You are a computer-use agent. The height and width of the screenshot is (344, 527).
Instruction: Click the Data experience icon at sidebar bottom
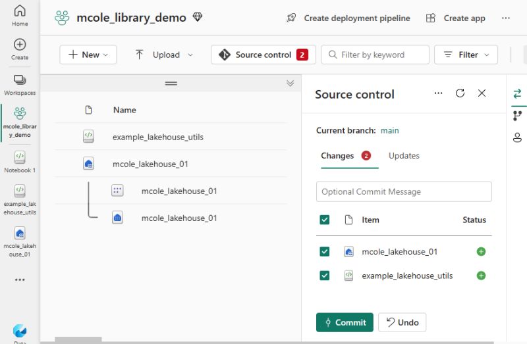pos(20,332)
